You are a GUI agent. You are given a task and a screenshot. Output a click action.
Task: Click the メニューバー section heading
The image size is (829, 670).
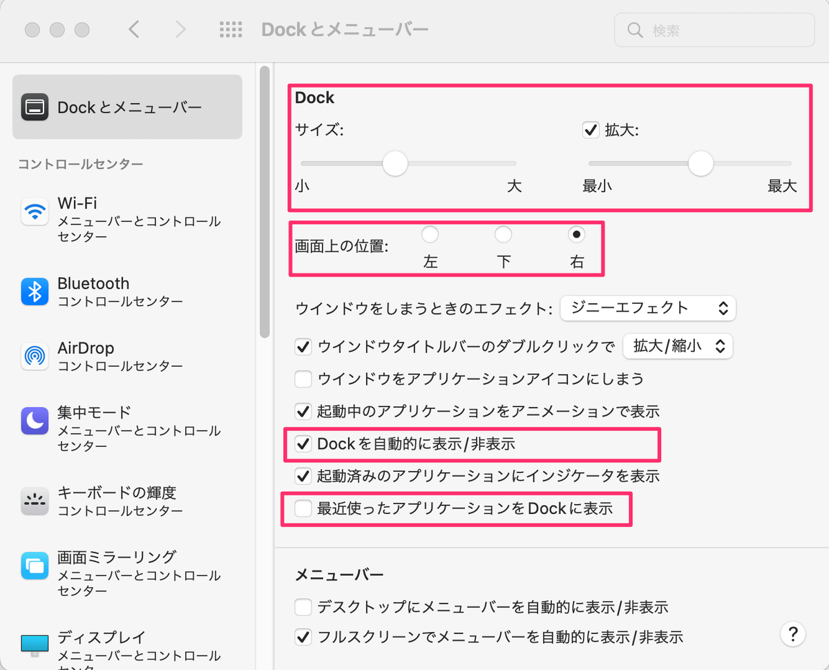point(339,575)
